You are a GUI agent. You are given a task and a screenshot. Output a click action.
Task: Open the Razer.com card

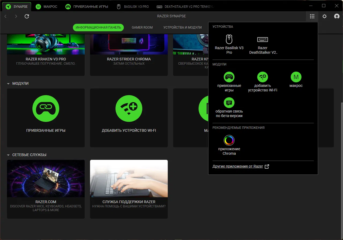pos(46,189)
